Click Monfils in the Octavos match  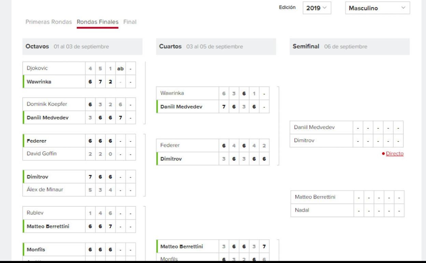coord(36,249)
